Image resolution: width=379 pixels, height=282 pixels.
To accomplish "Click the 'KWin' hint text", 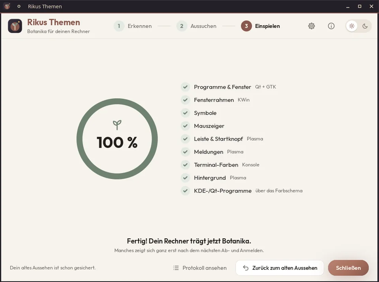I will pos(244,100).
